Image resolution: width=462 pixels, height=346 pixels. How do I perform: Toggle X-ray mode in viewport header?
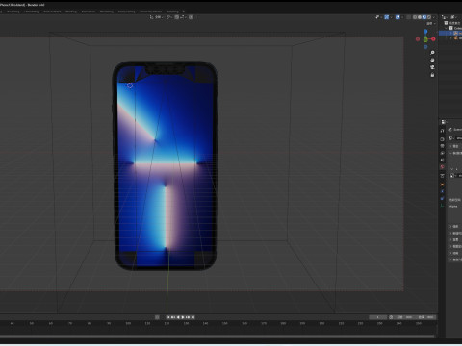tap(408, 17)
